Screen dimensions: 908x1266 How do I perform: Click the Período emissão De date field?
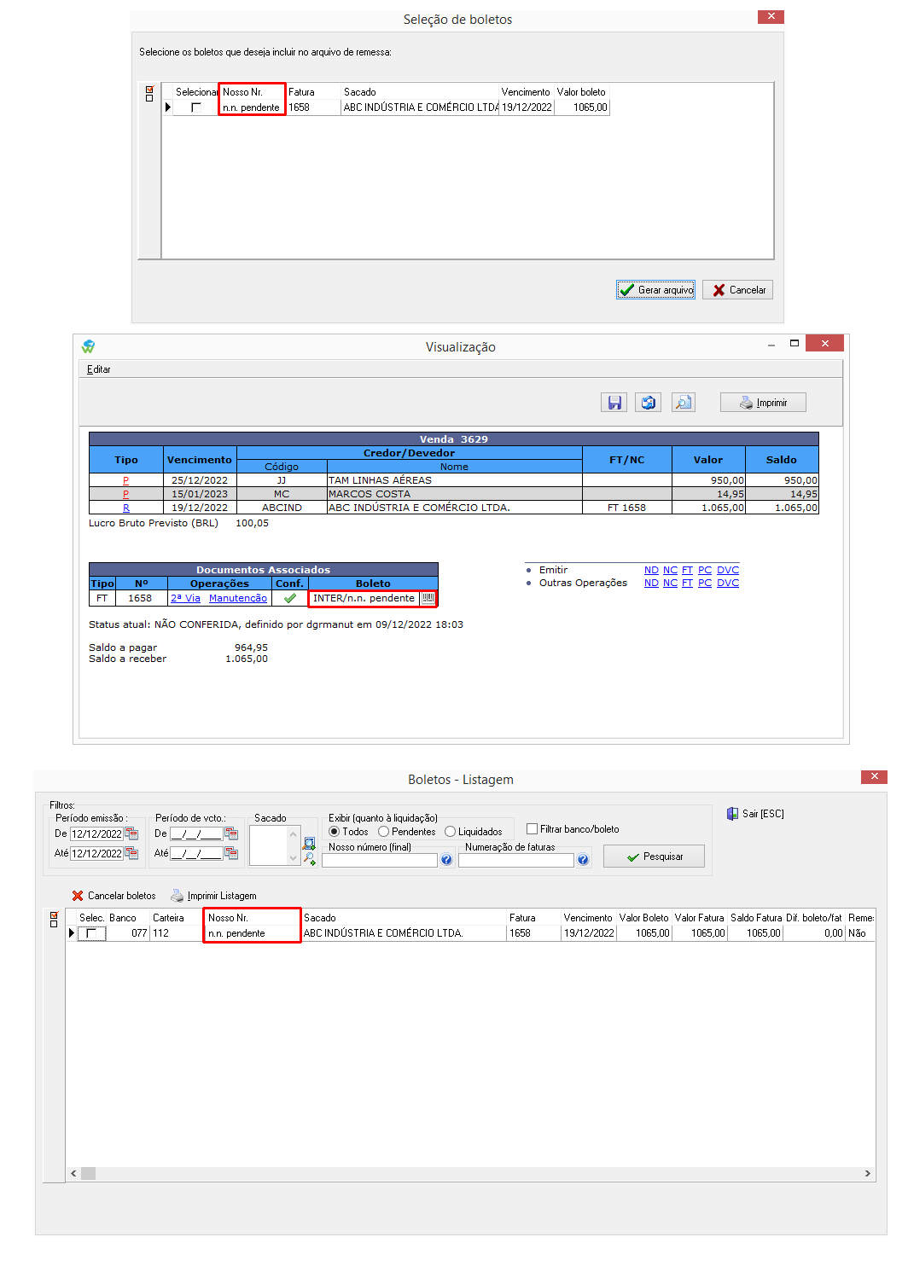[96, 833]
